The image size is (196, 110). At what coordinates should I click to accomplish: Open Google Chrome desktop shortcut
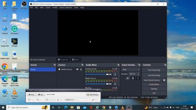(5, 68)
